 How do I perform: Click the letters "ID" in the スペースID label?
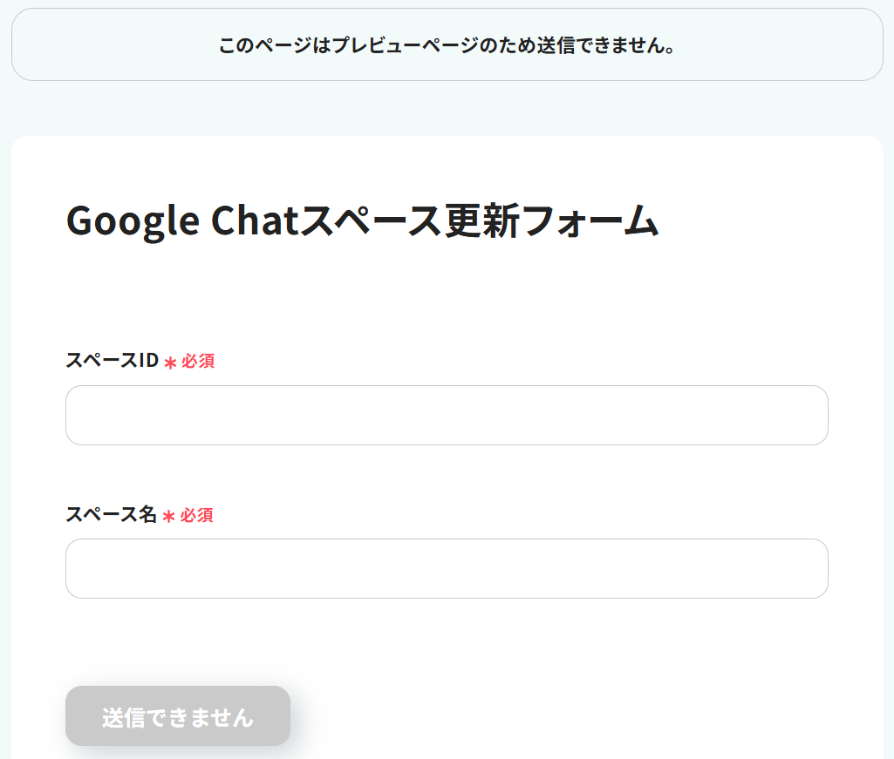click(x=147, y=361)
